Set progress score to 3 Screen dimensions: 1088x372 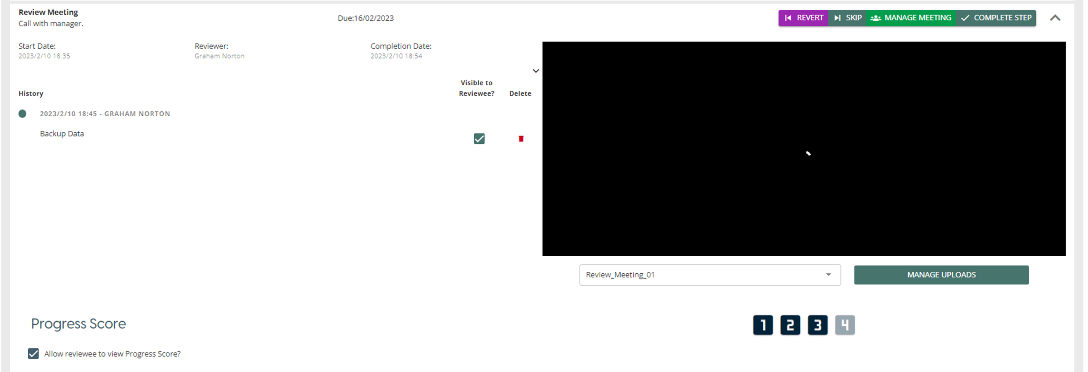point(818,325)
